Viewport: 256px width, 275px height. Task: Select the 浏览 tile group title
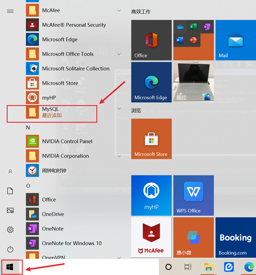pyautogui.click(x=136, y=111)
